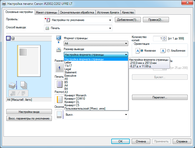
Task: Choose B4 from output size list
Action: tap(96, 89)
